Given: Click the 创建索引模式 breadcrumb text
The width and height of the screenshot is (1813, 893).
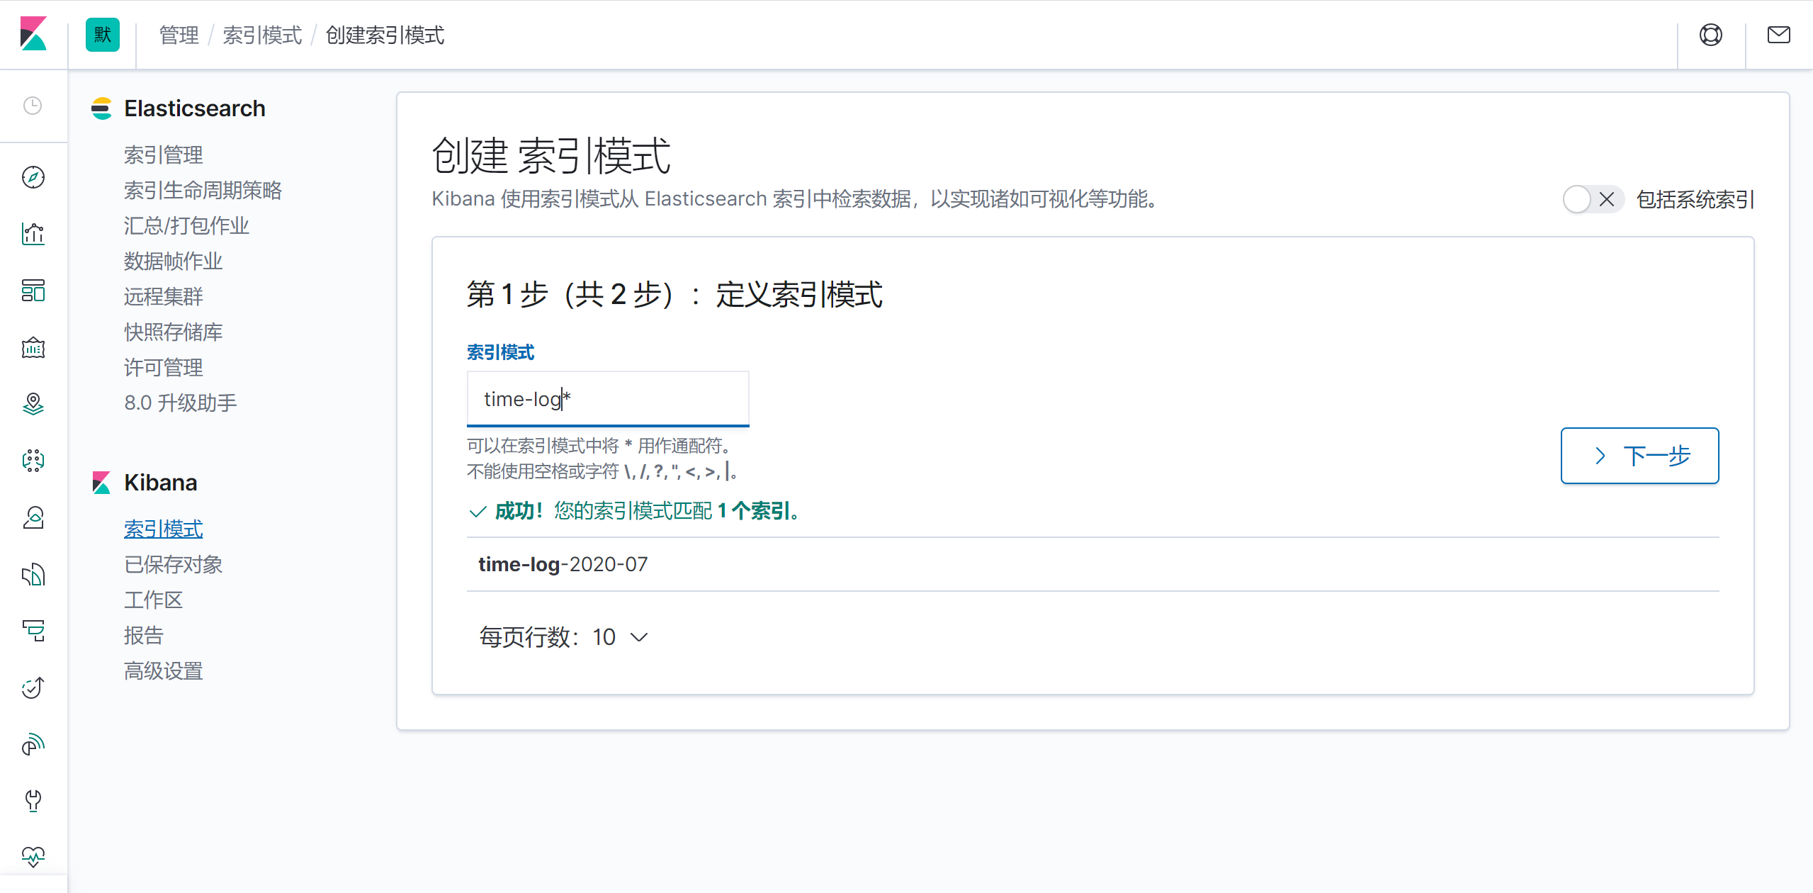Looking at the screenshot, I should [x=385, y=35].
